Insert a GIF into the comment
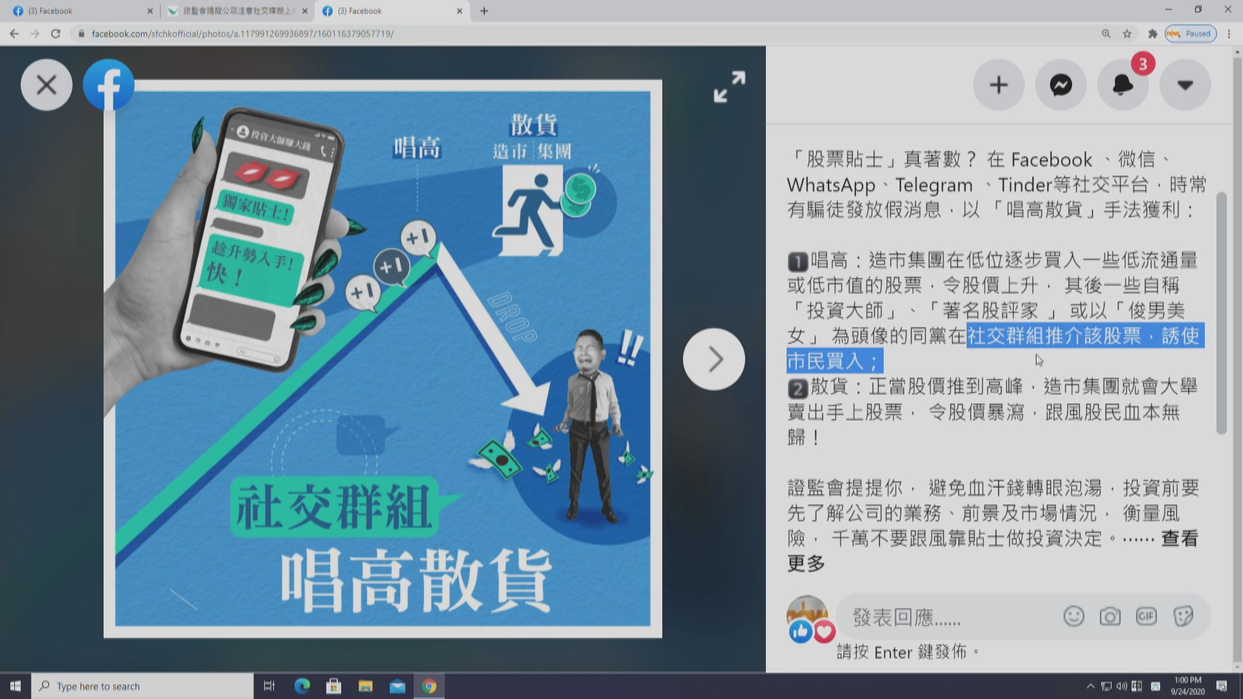The height and width of the screenshot is (699, 1243). pyautogui.click(x=1145, y=617)
